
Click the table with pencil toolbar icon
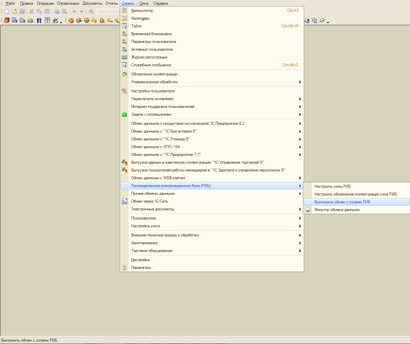tap(55, 20)
